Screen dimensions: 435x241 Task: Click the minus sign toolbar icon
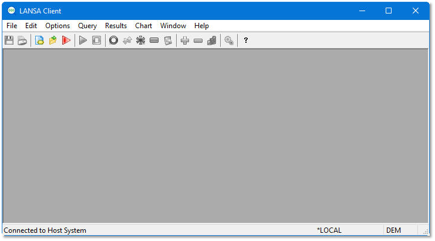198,40
